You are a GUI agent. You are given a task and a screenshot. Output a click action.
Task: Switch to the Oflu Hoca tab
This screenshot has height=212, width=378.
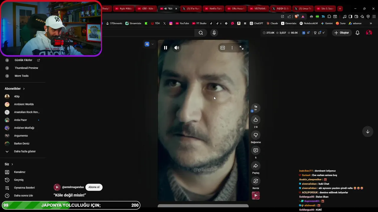point(236,9)
